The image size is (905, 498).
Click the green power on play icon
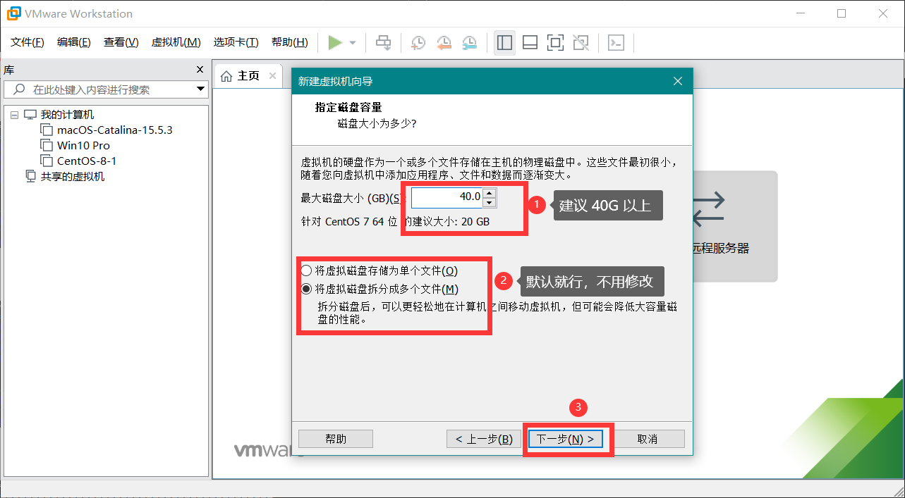coord(335,43)
